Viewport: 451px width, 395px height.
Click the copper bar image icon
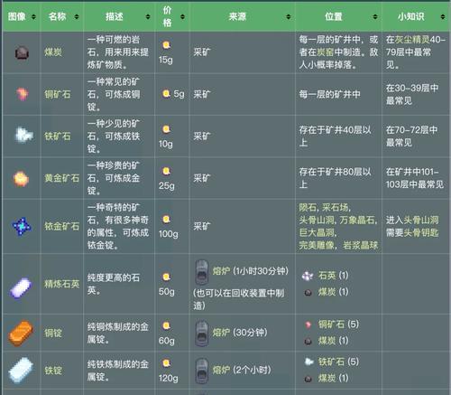(x=21, y=333)
